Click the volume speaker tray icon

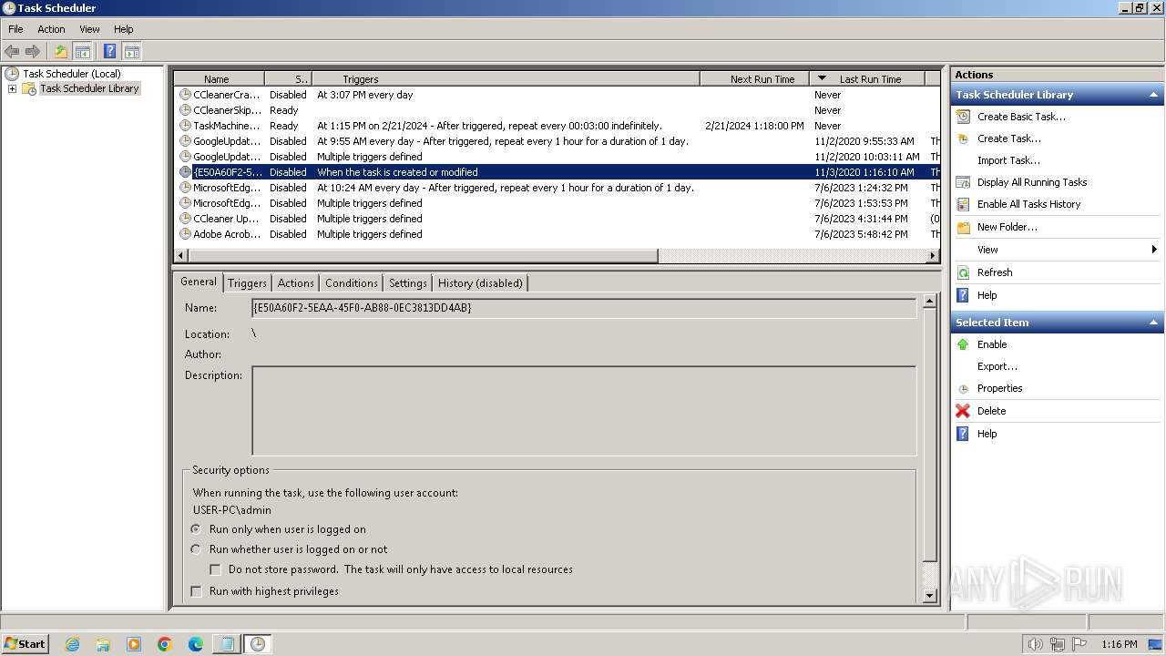point(1035,644)
